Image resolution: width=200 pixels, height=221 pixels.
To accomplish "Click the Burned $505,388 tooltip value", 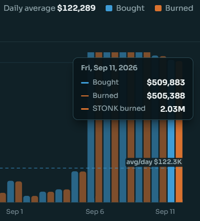I will point(166,96).
